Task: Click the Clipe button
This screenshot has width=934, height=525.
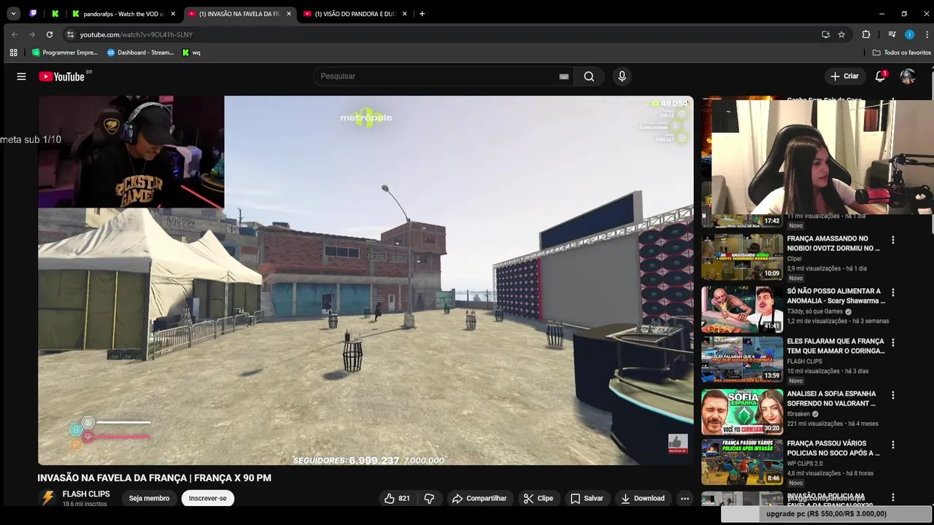Action: click(539, 499)
